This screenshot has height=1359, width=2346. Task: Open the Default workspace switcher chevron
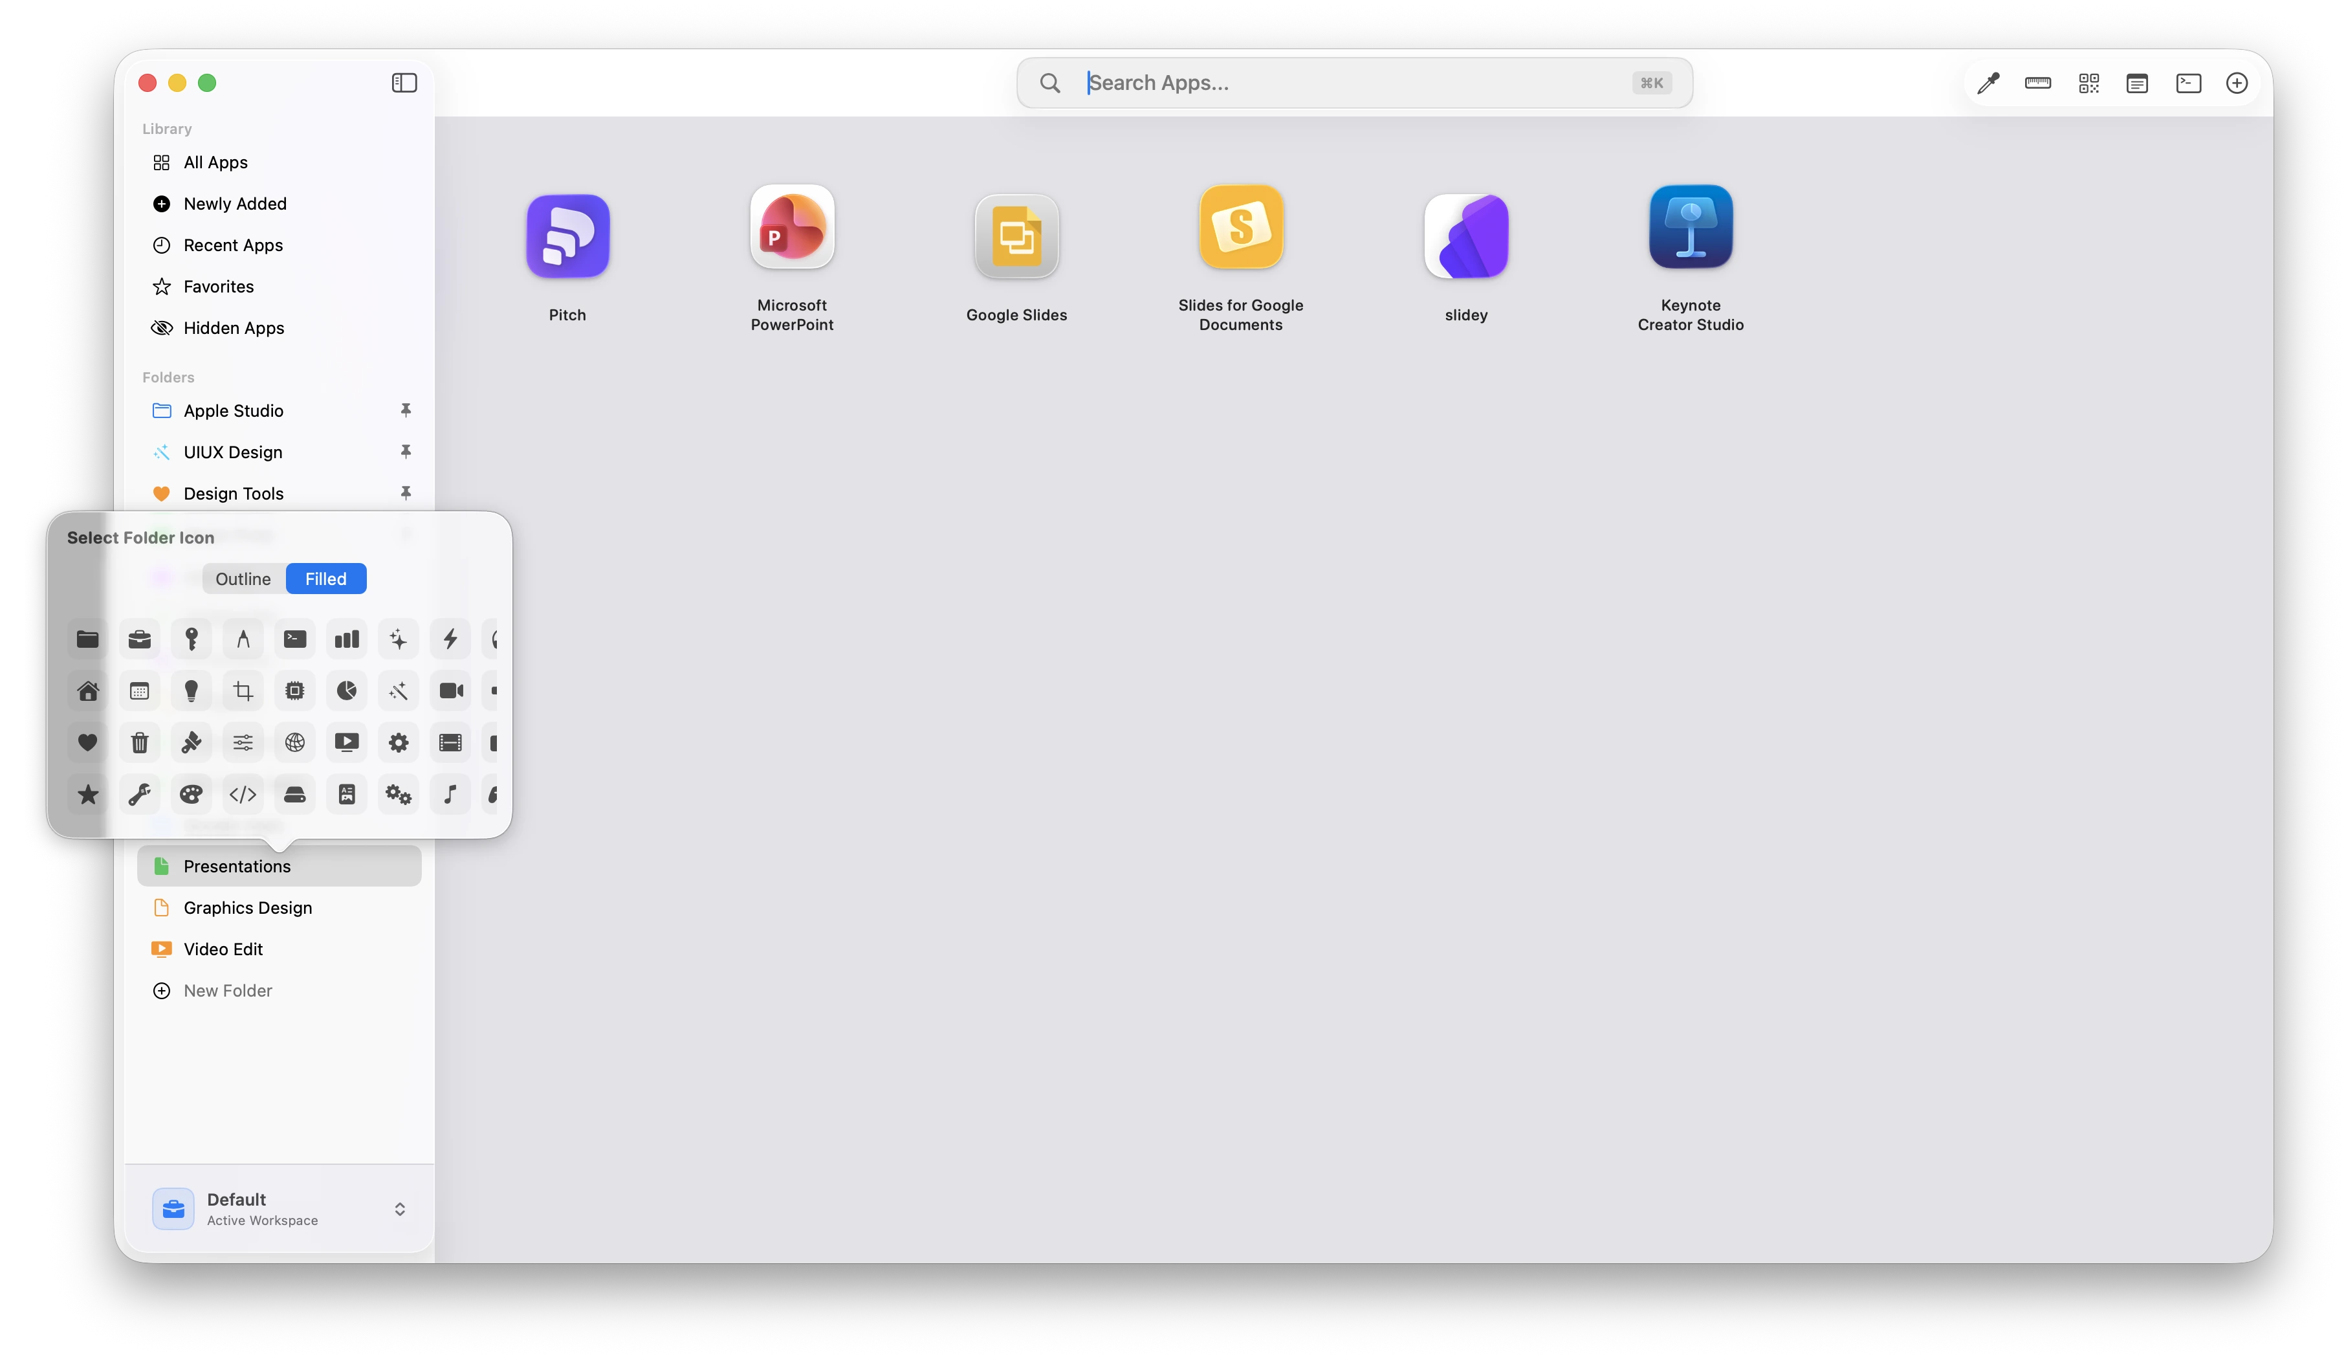pyautogui.click(x=399, y=1209)
